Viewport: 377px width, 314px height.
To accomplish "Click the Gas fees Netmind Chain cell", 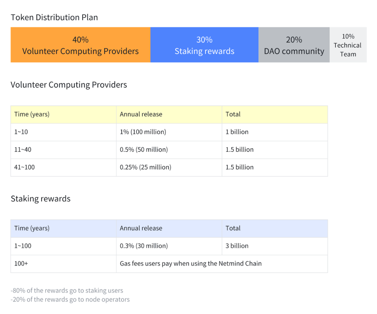I will click(222, 264).
